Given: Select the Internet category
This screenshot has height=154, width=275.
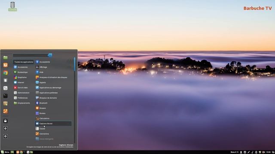Looking at the screenshot, I should (x=19, y=83).
